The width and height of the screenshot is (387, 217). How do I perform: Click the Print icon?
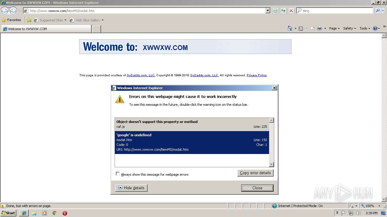pos(320,28)
